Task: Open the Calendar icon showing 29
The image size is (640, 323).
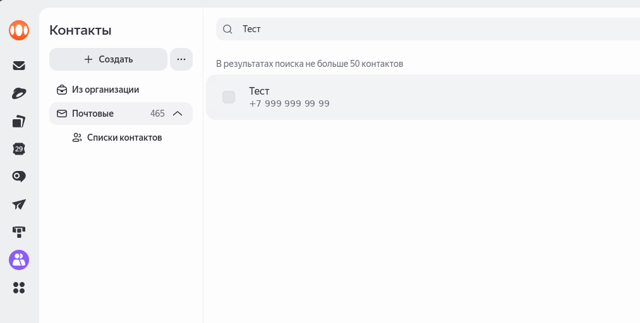Action: pos(19,149)
